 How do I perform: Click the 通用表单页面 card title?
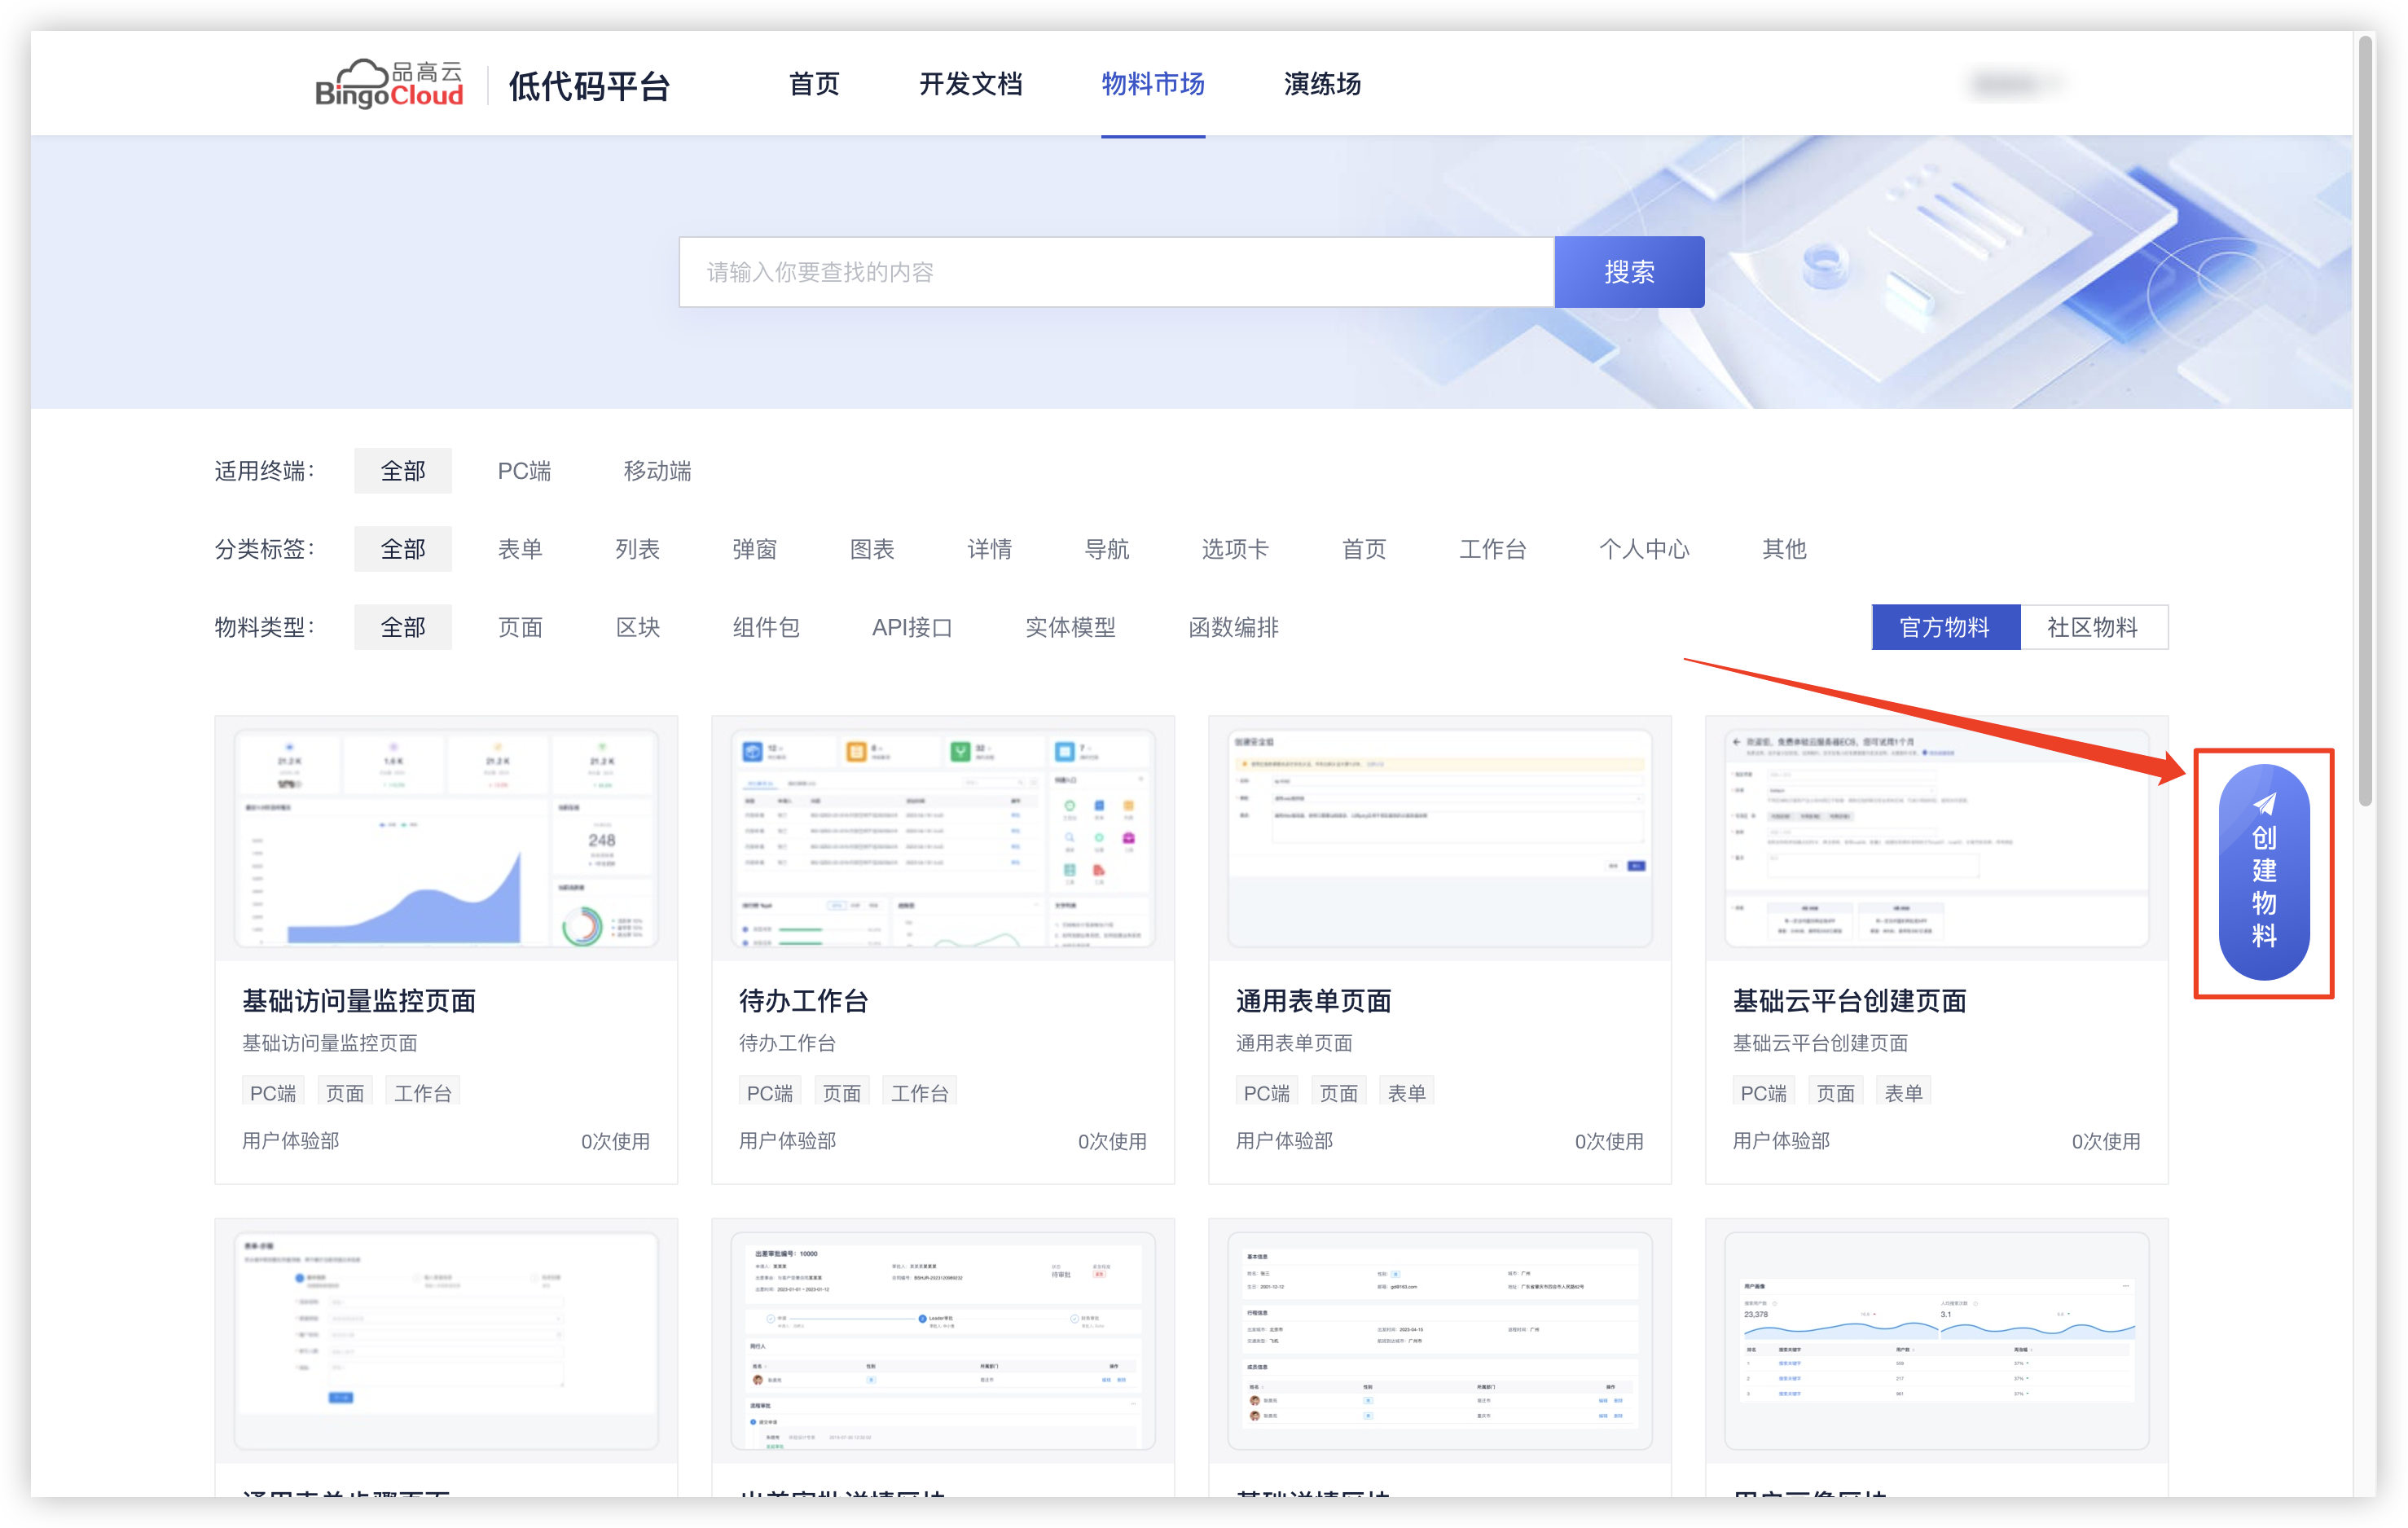coord(1312,1000)
